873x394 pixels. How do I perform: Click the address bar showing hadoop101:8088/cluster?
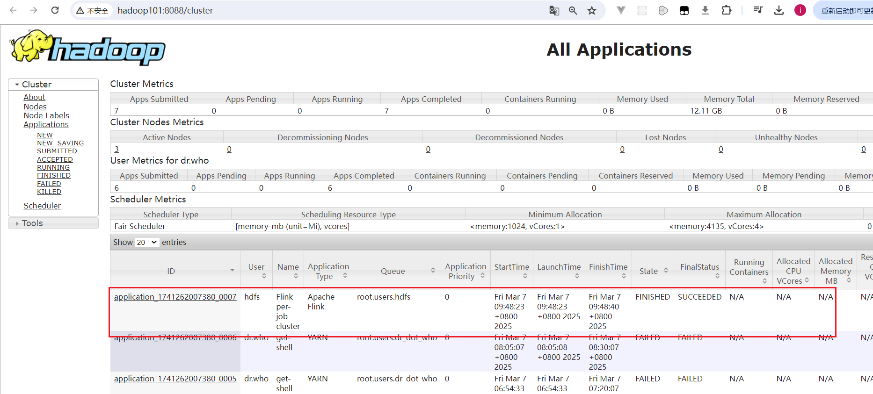point(327,10)
